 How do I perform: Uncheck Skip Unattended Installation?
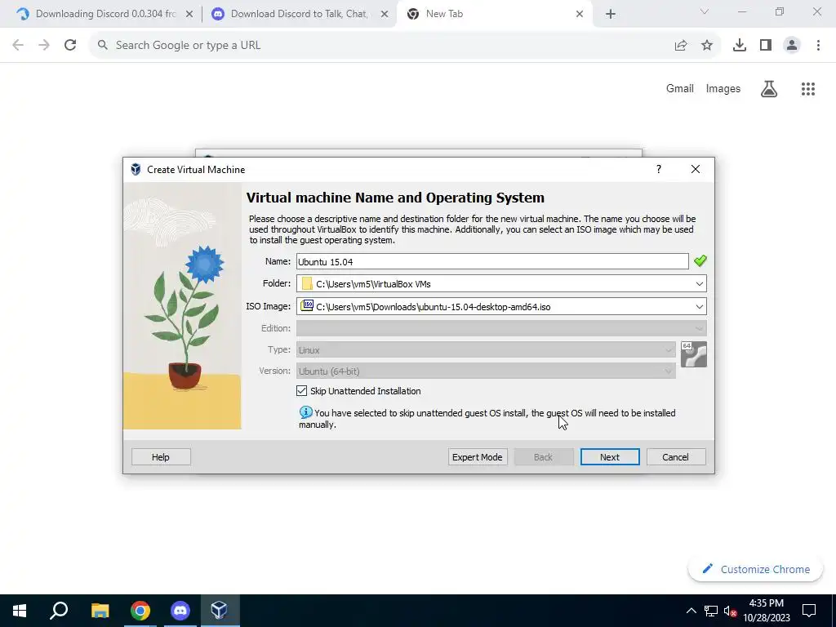(x=302, y=391)
